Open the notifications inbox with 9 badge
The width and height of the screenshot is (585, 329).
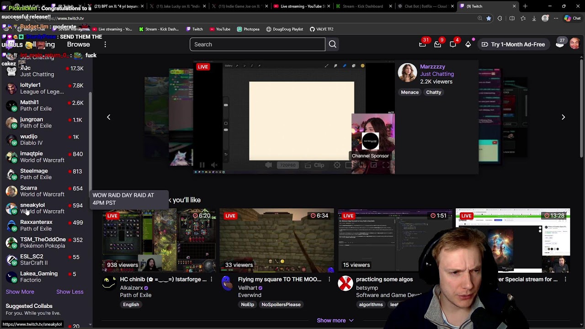(x=438, y=44)
